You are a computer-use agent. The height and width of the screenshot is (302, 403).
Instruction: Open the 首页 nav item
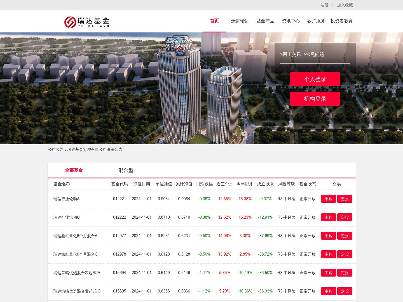coord(214,21)
